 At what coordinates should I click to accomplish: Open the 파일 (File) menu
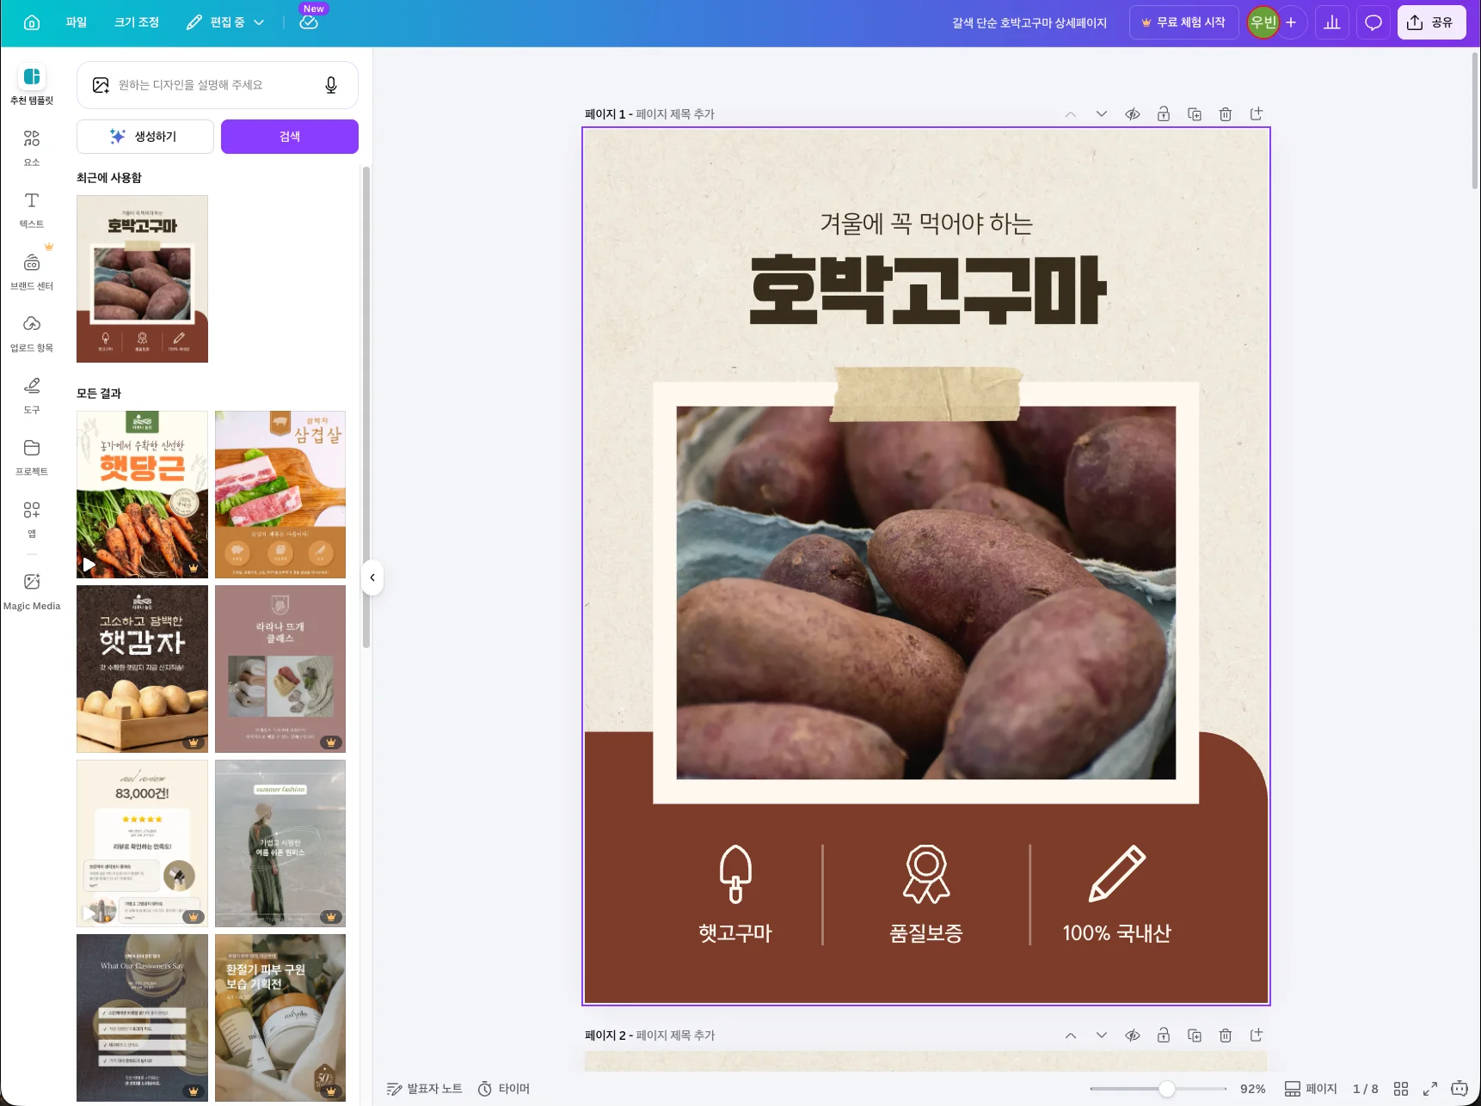click(x=77, y=22)
